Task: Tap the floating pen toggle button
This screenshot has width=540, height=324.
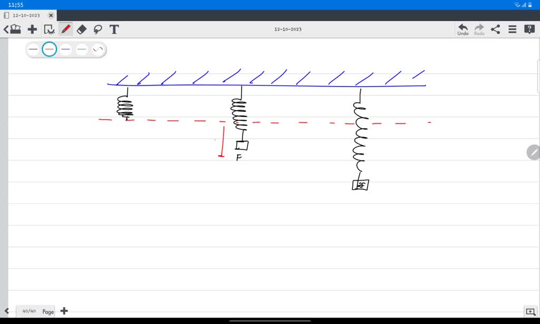Action: [x=534, y=152]
